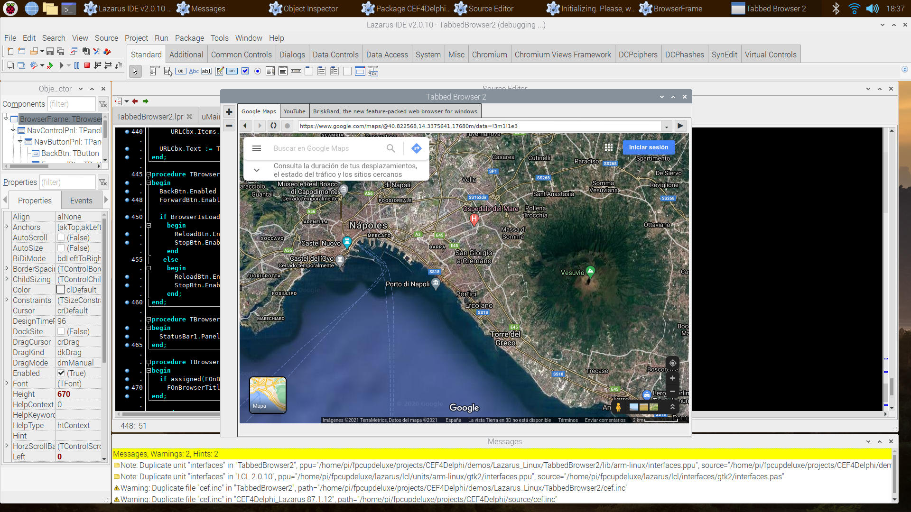Switch to the Events tab in Object Inspector
This screenshot has width=911, height=512.
coord(81,201)
